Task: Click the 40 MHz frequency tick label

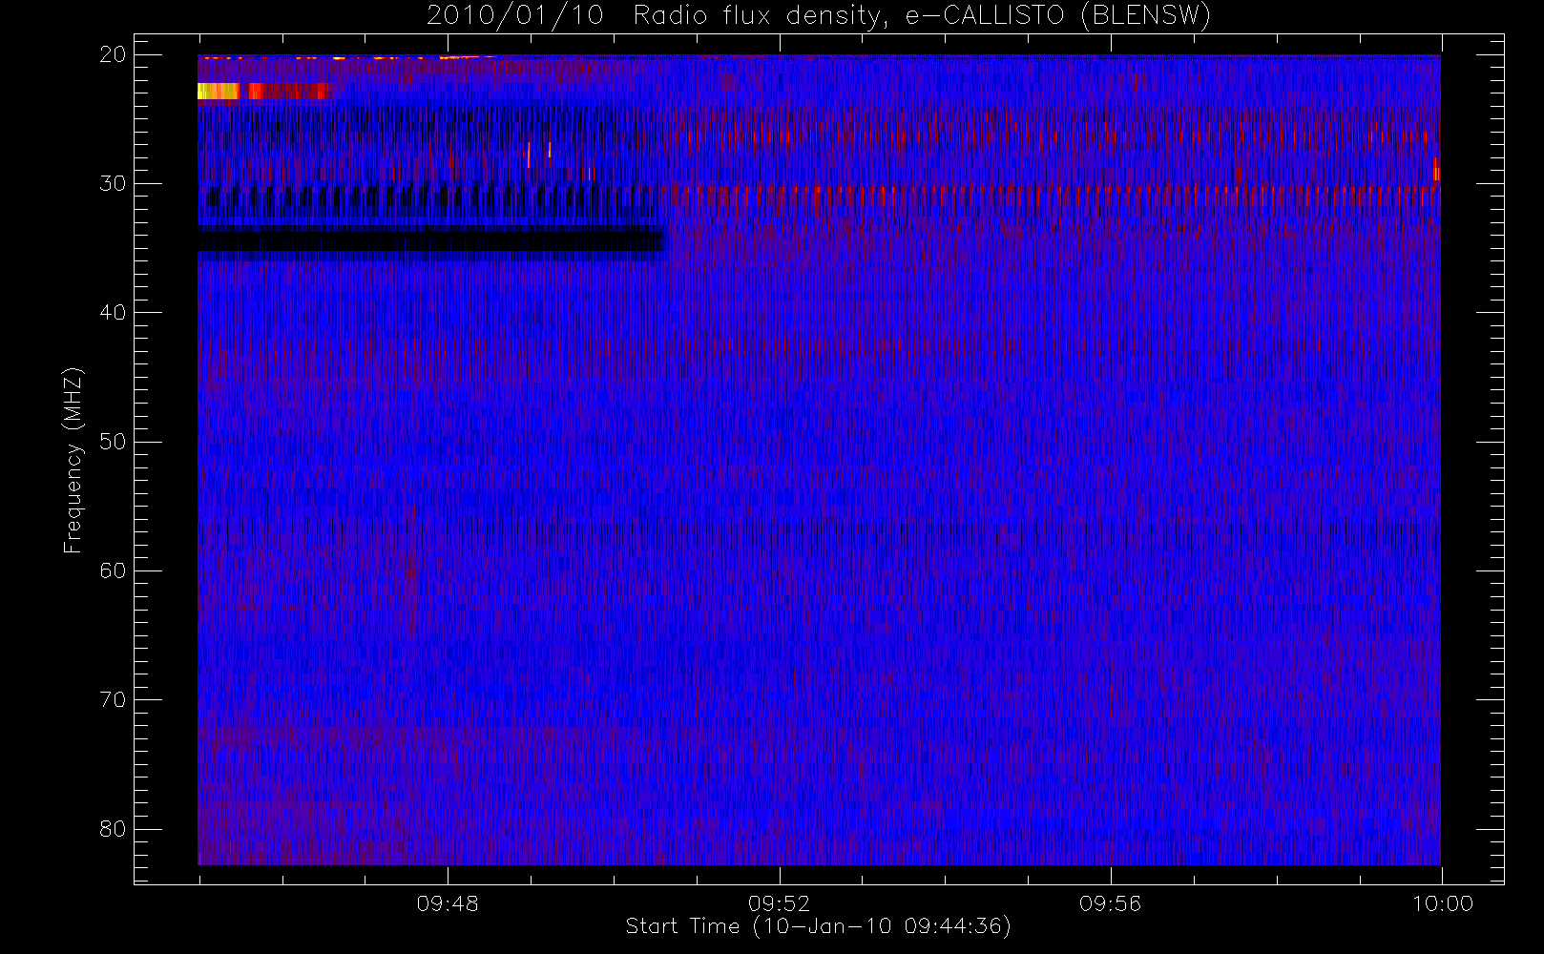Action: coord(113,313)
